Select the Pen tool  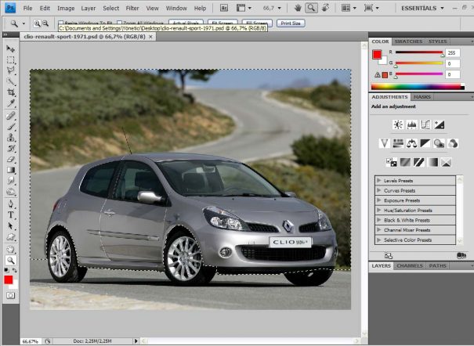tap(11, 204)
